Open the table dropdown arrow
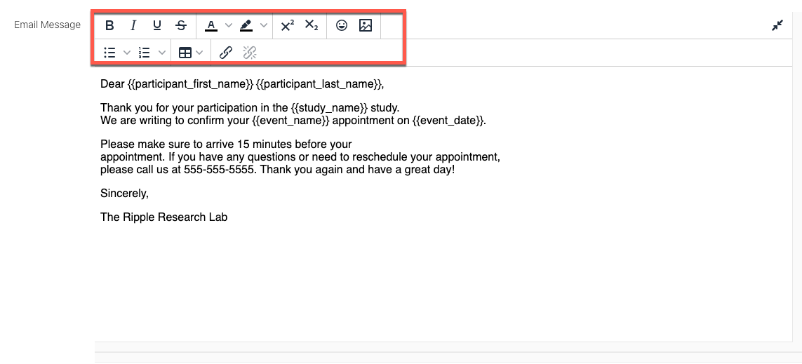Viewport: 802px width, 364px height. (x=199, y=53)
